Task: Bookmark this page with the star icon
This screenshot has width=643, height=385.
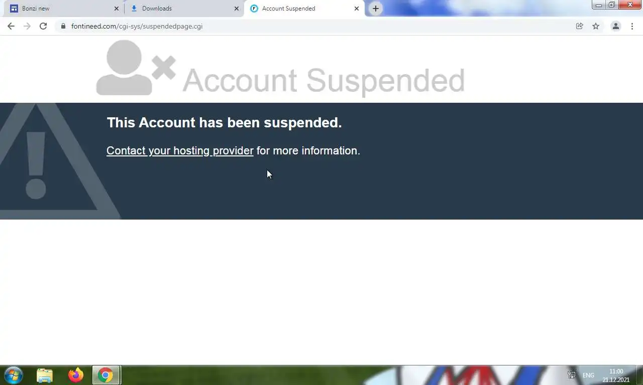Action: click(596, 26)
